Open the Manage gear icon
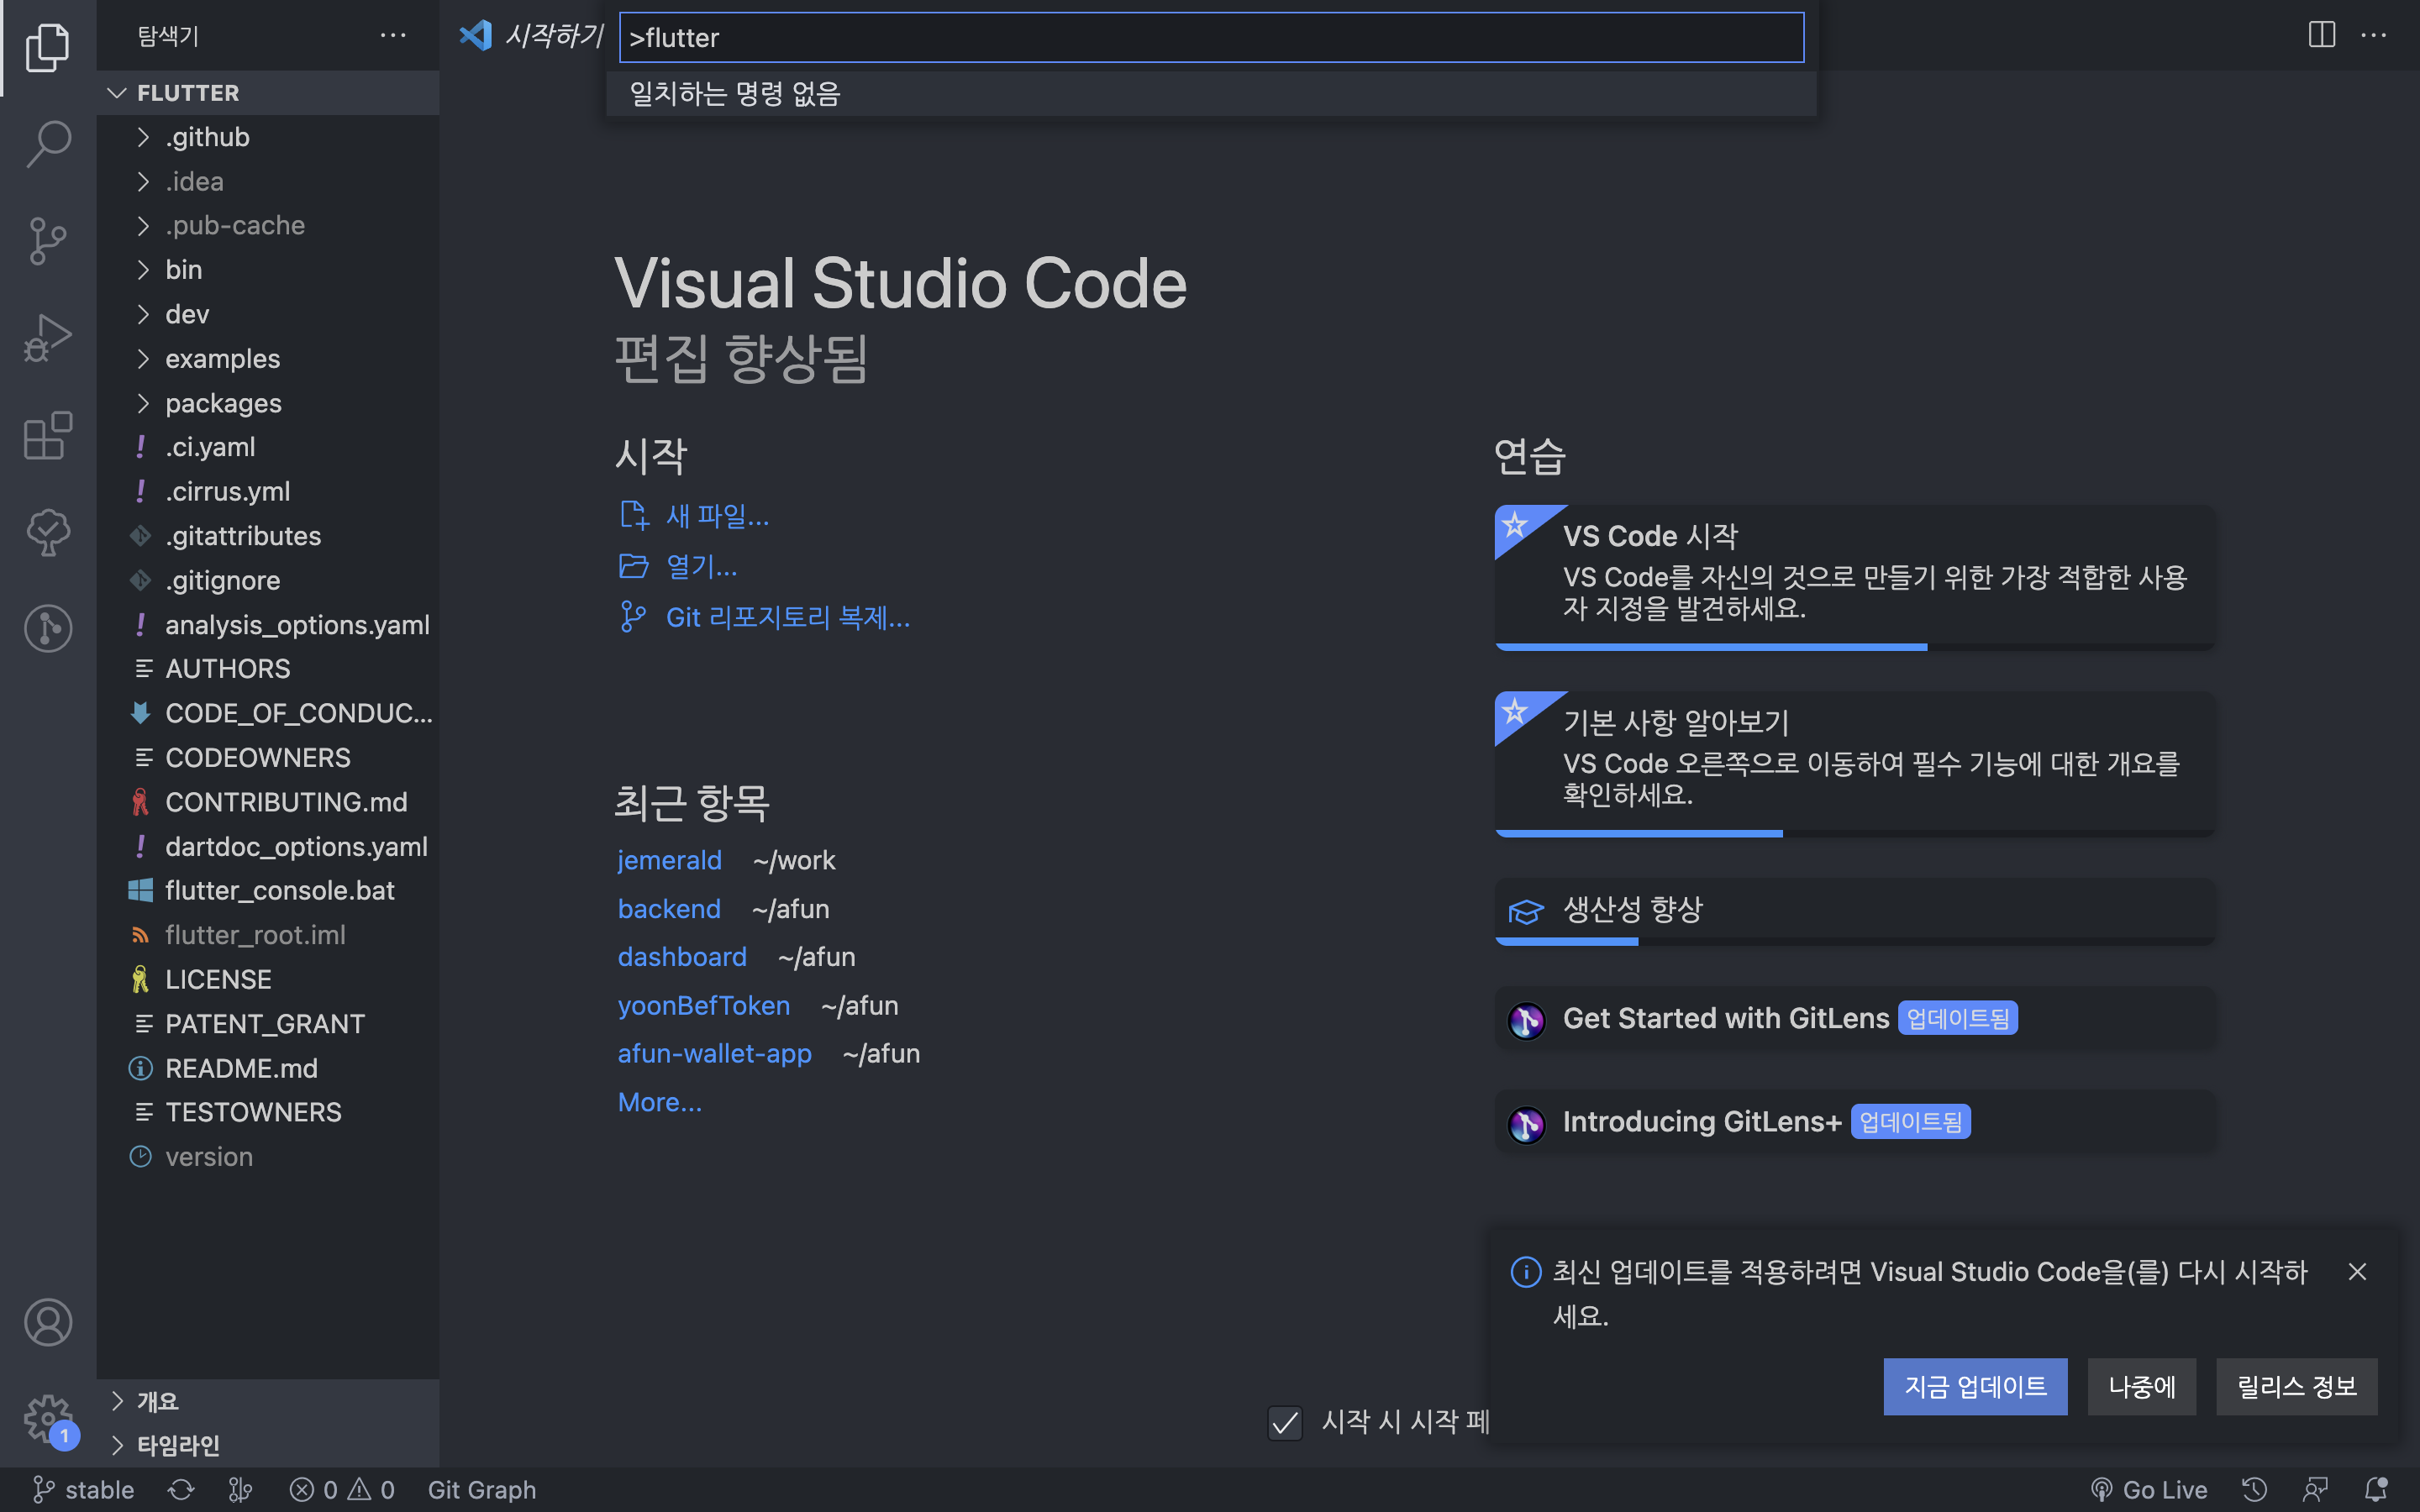Image resolution: width=2420 pixels, height=1512 pixels. pos(47,1418)
